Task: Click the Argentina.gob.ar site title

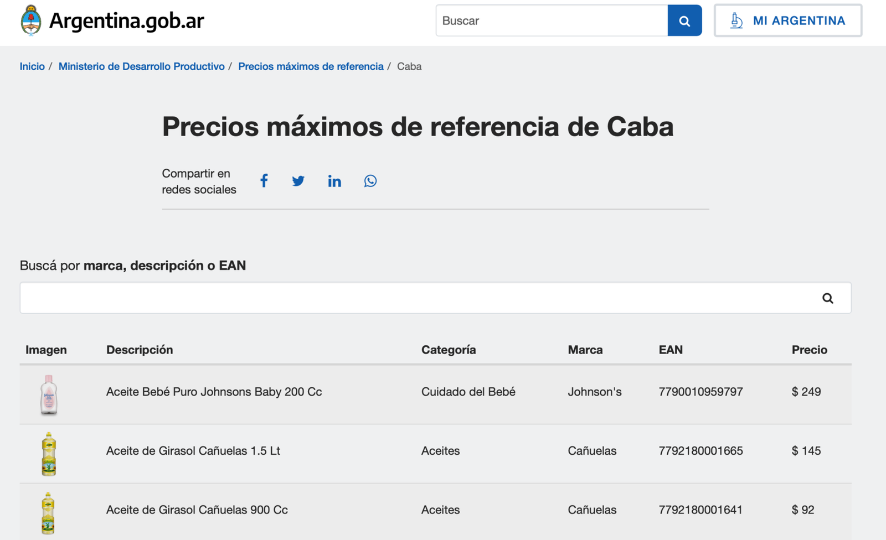Action: [127, 20]
